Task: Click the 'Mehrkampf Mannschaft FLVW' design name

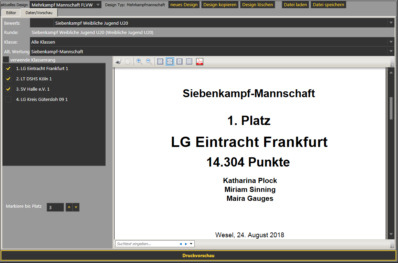Action: pos(62,5)
